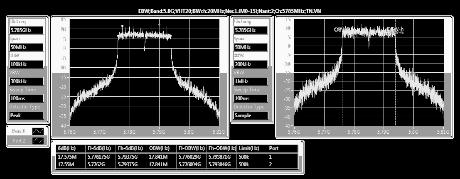The height and width of the screenshot is (179, 460).
Task: Select the 17.841M cell in Port 2 row
Action: pyautogui.click(x=162, y=164)
